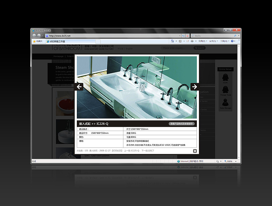272x206 pixels.
Task: Expand the command bar overflow chevron
Action: tap(239, 40)
